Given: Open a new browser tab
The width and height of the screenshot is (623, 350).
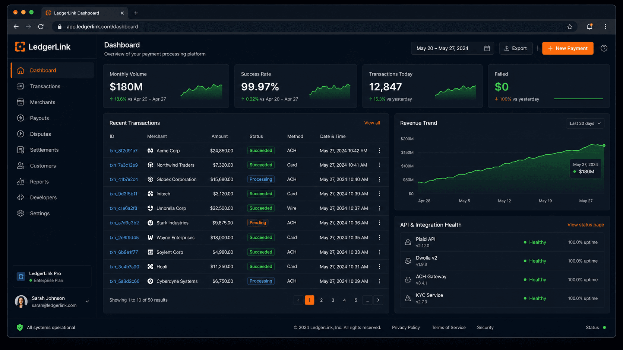Looking at the screenshot, I should [136, 13].
